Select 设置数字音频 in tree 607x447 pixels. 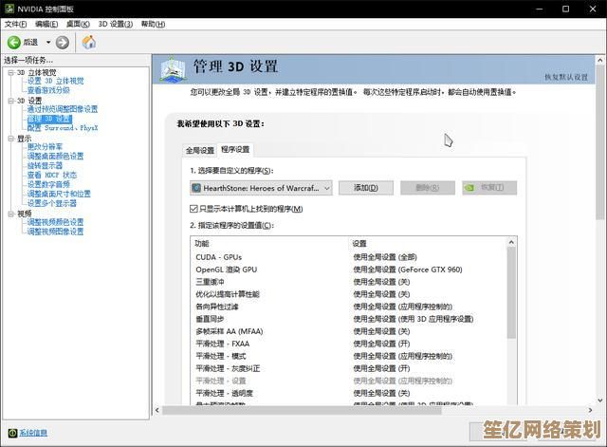click(48, 184)
